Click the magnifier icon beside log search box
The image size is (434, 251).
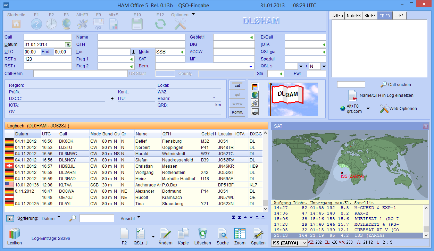[x=72, y=218]
